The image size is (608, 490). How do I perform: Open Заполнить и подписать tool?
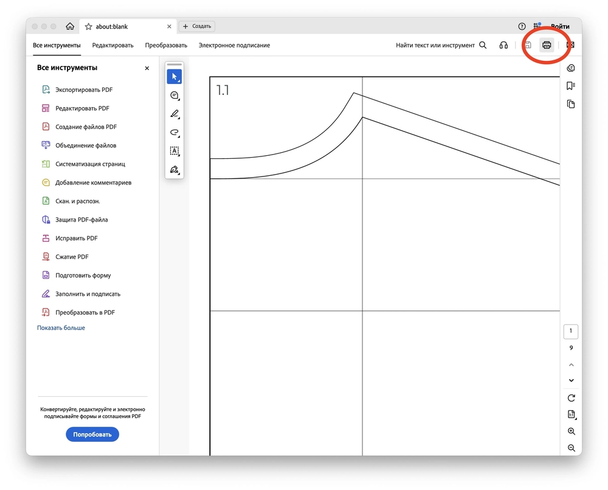click(81, 294)
